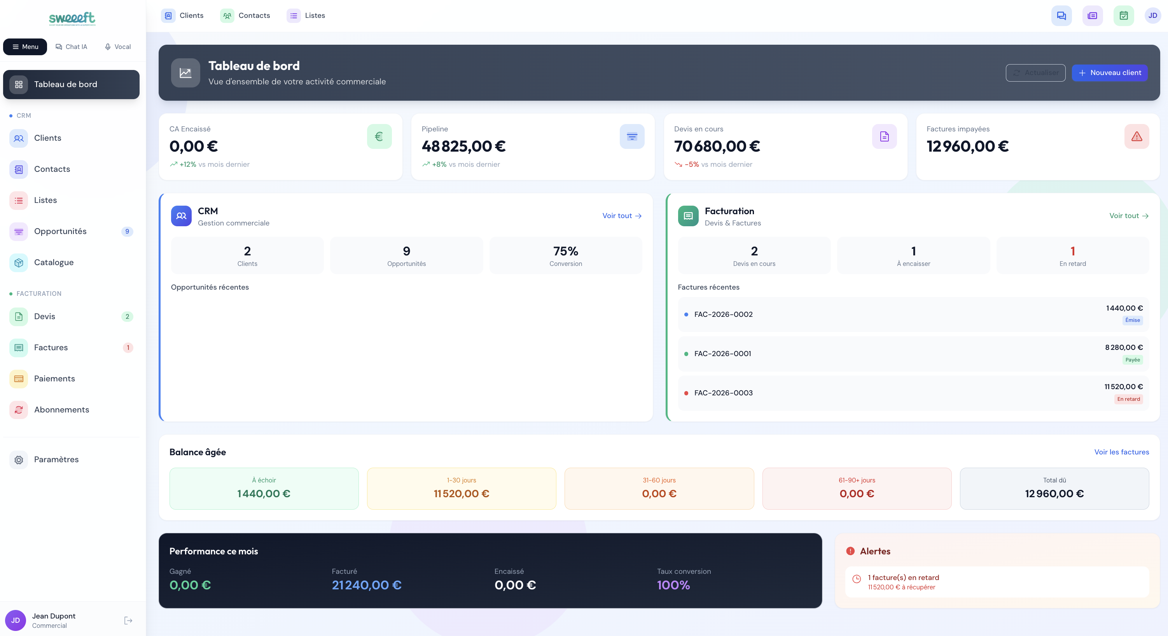
Task: Expand Facturation with Voir tout arrow
Action: (1129, 216)
